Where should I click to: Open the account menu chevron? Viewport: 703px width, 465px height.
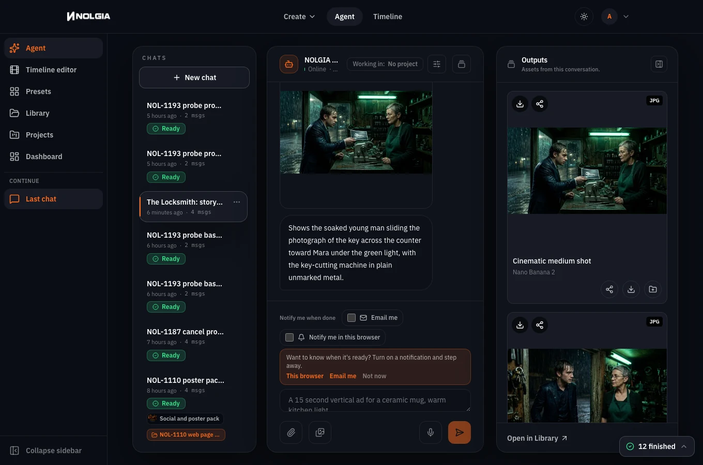(x=626, y=17)
